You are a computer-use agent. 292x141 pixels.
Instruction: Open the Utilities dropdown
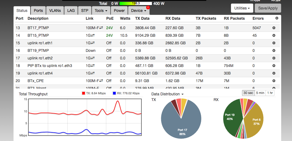click(x=242, y=8)
